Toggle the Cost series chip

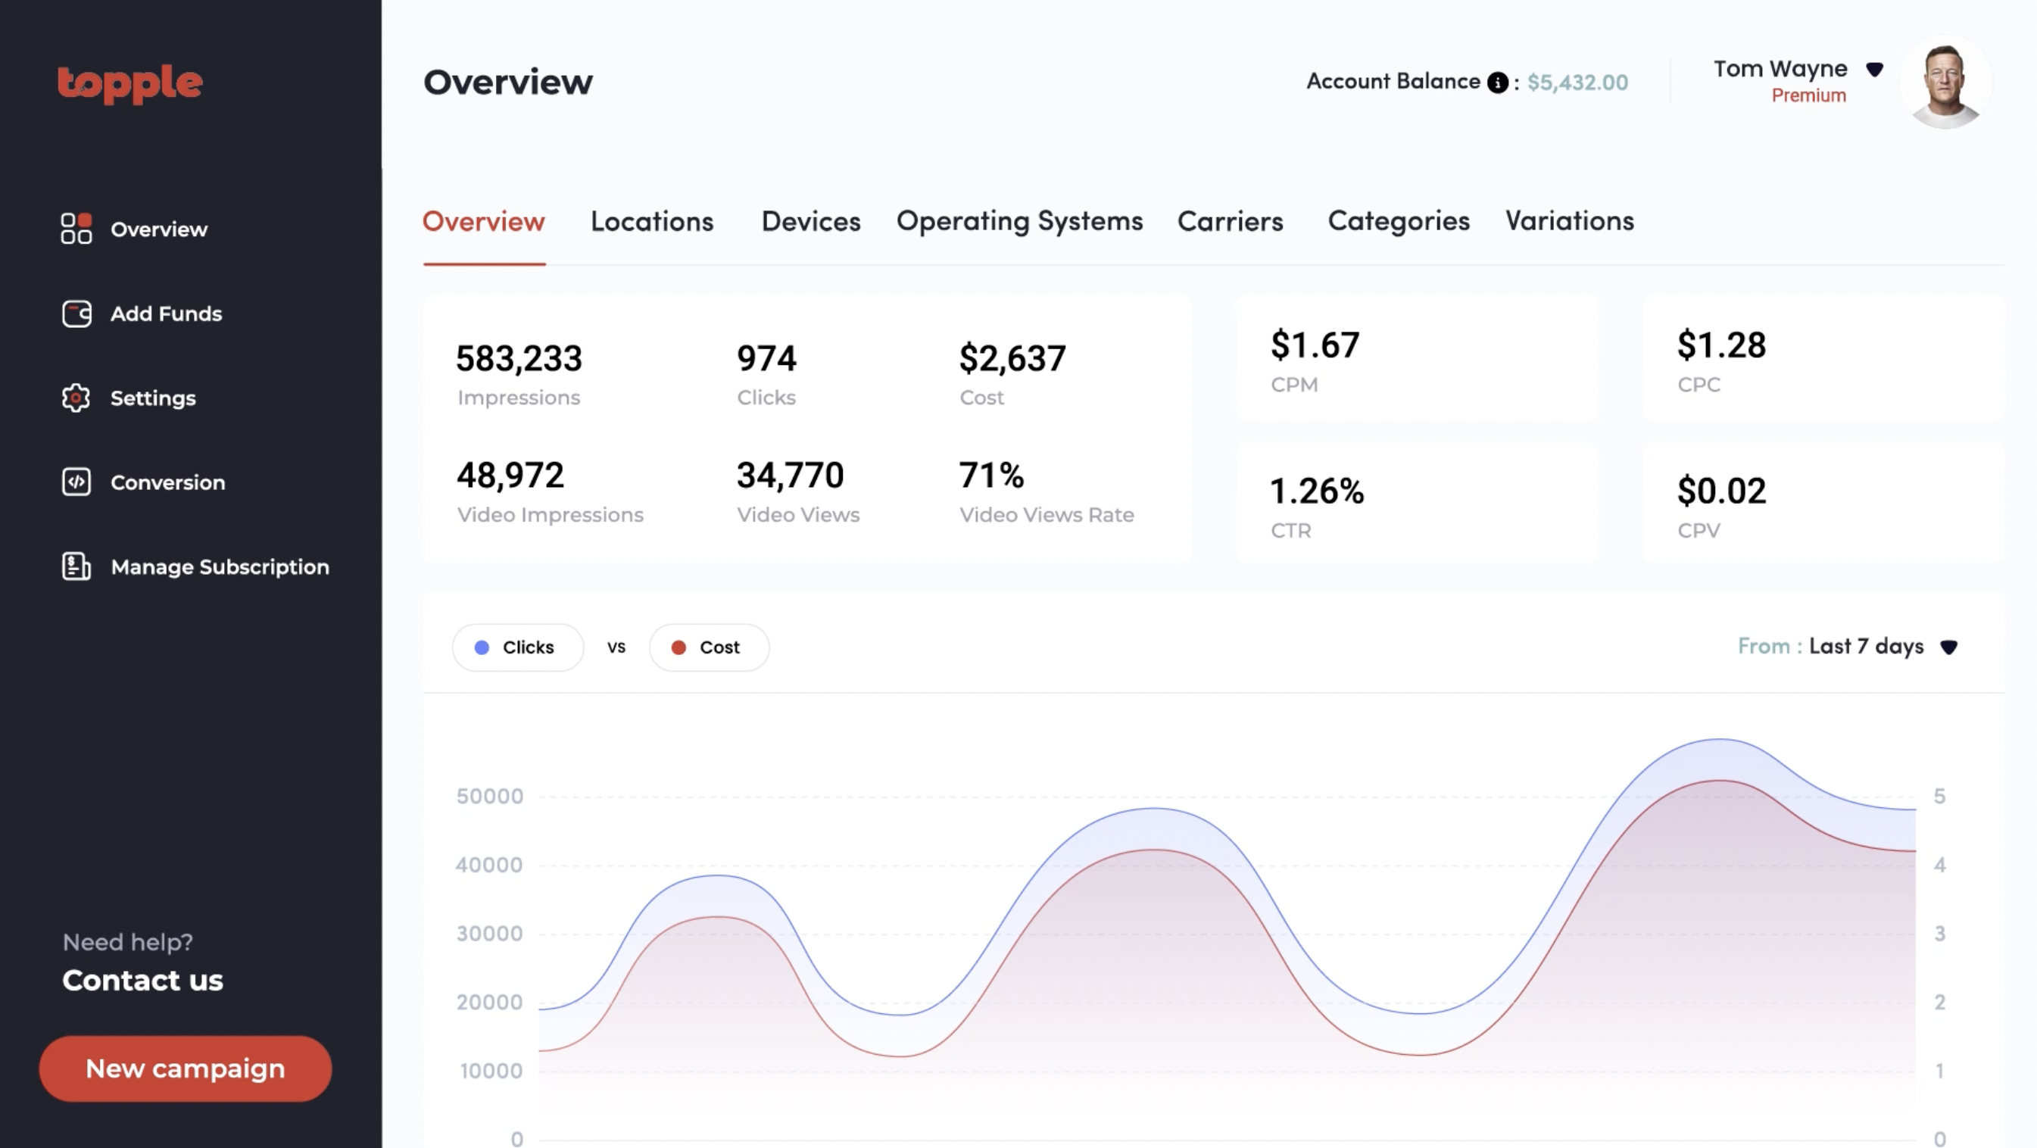click(x=709, y=647)
